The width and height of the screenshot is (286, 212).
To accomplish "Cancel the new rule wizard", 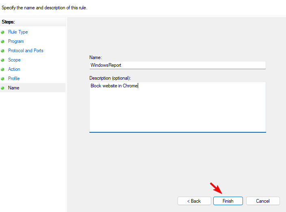I will point(263,201).
